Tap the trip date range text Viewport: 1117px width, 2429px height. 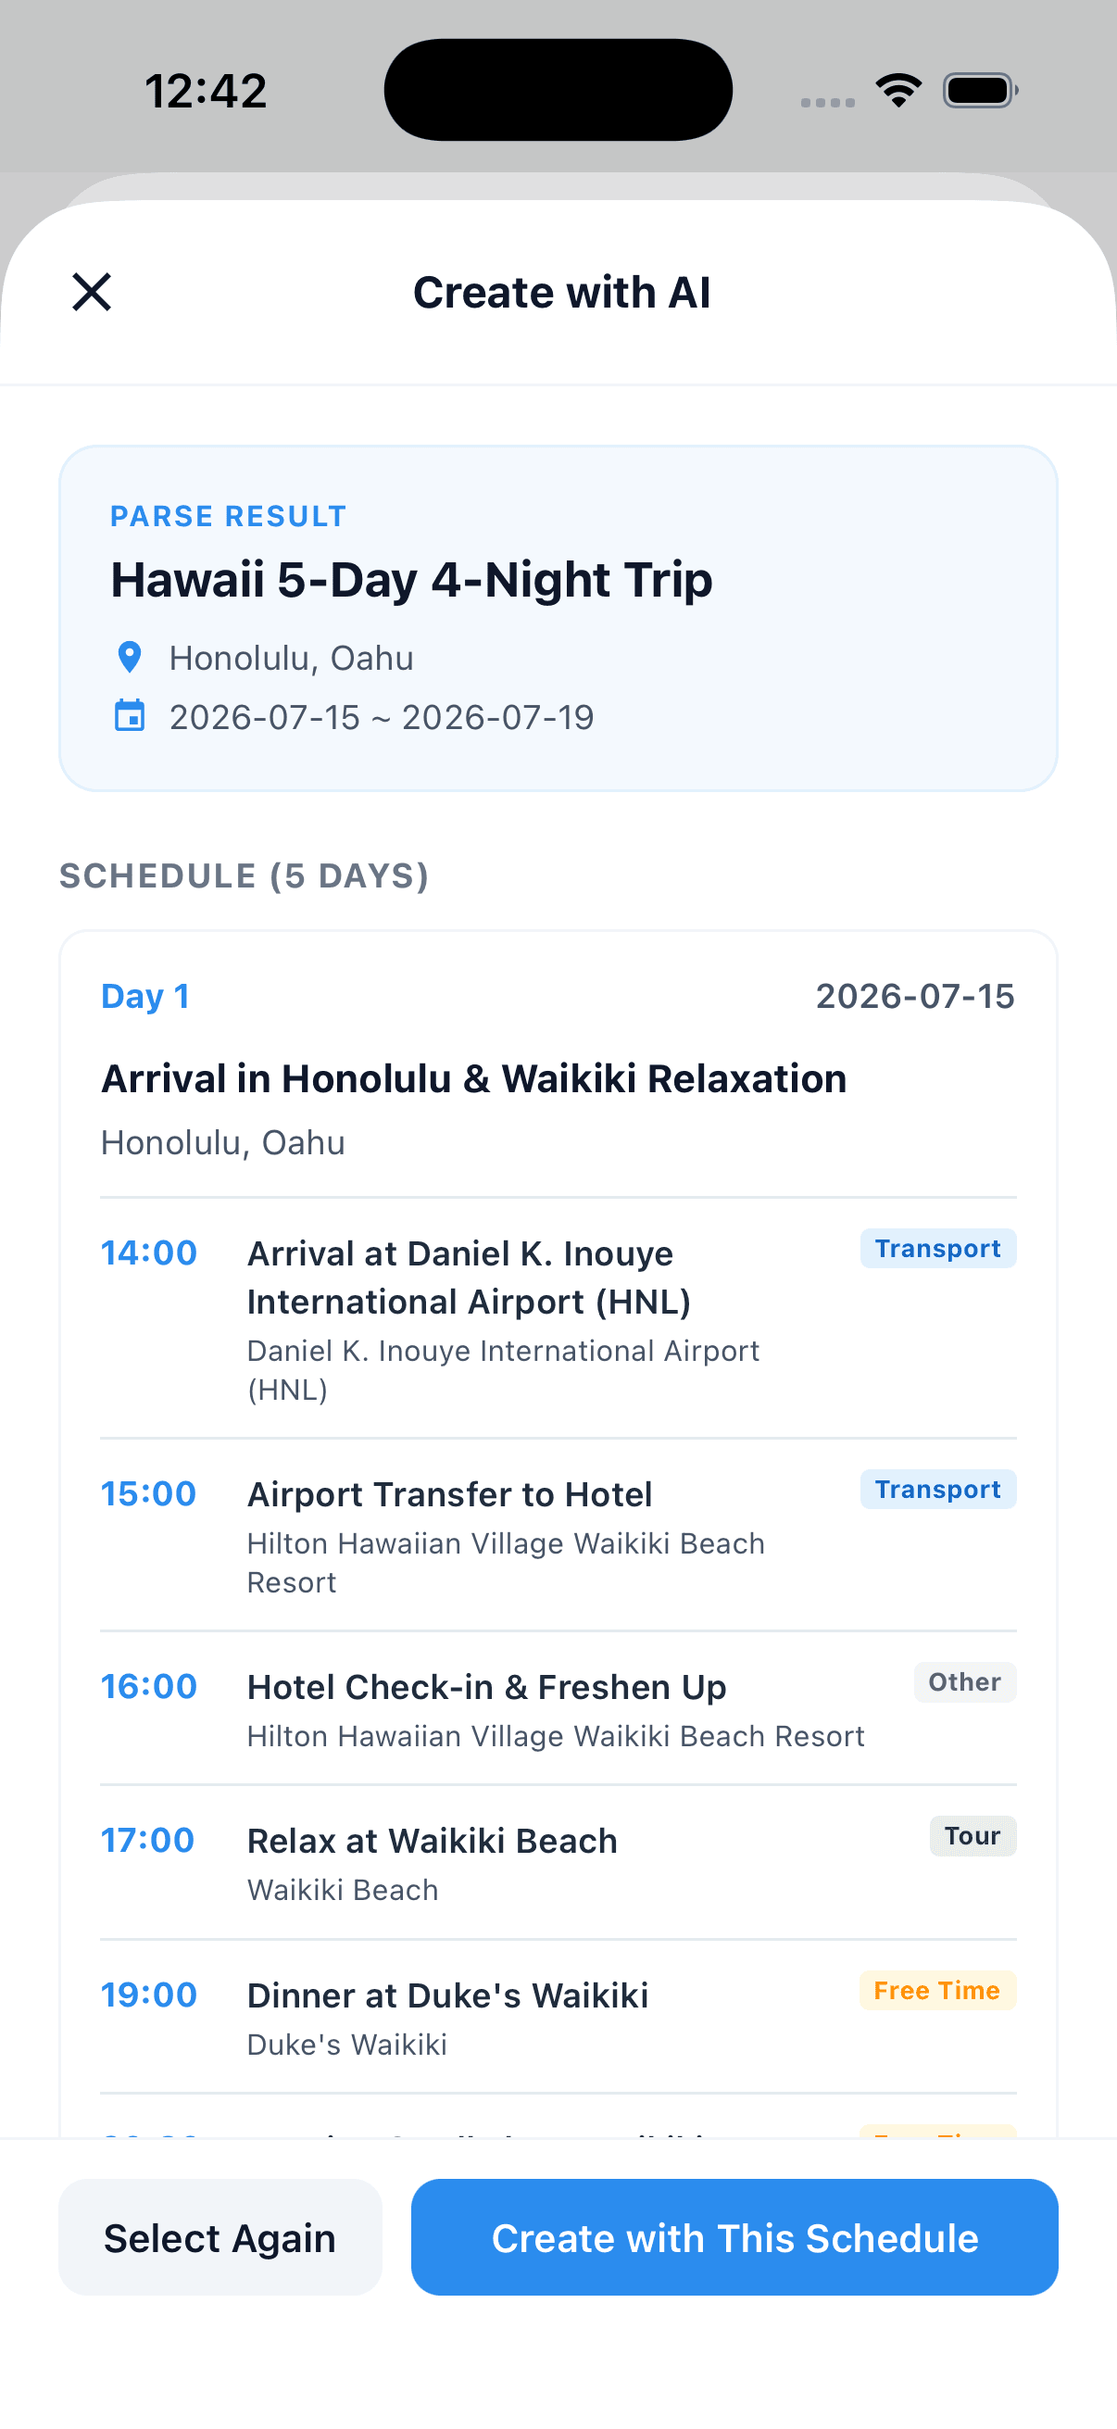[382, 718]
